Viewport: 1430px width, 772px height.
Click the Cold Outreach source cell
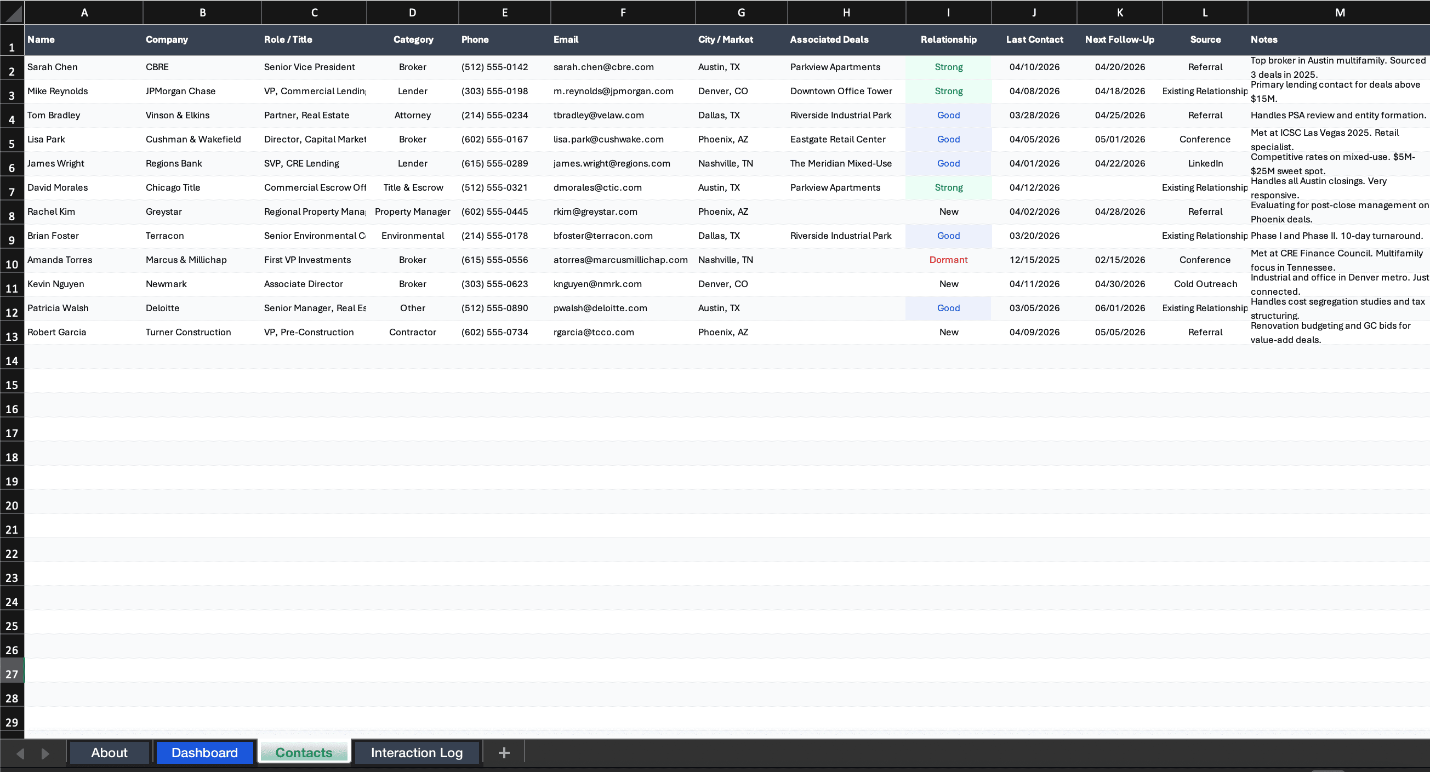pos(1205,284)
